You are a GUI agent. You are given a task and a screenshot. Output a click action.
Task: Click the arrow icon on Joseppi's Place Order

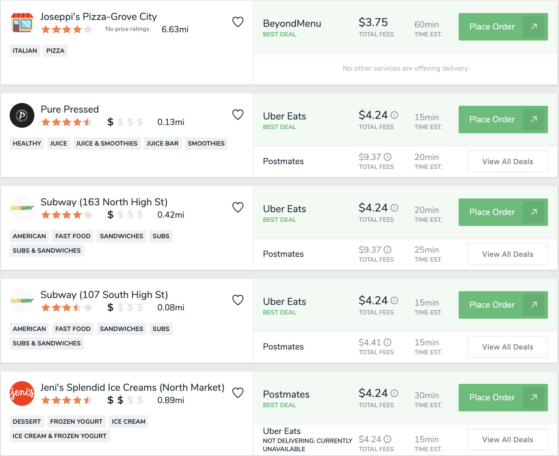pos(534,27)
